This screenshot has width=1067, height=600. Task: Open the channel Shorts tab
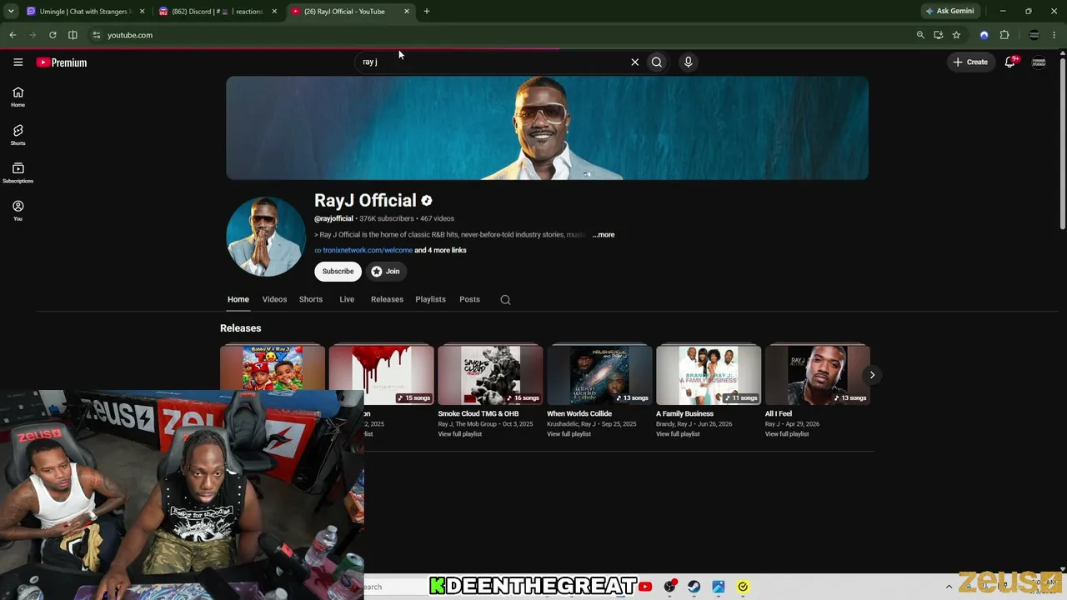[x=311, y=299]
